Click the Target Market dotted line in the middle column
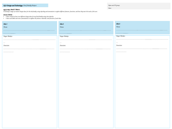 pyautogui.click(x=86, y=40)
